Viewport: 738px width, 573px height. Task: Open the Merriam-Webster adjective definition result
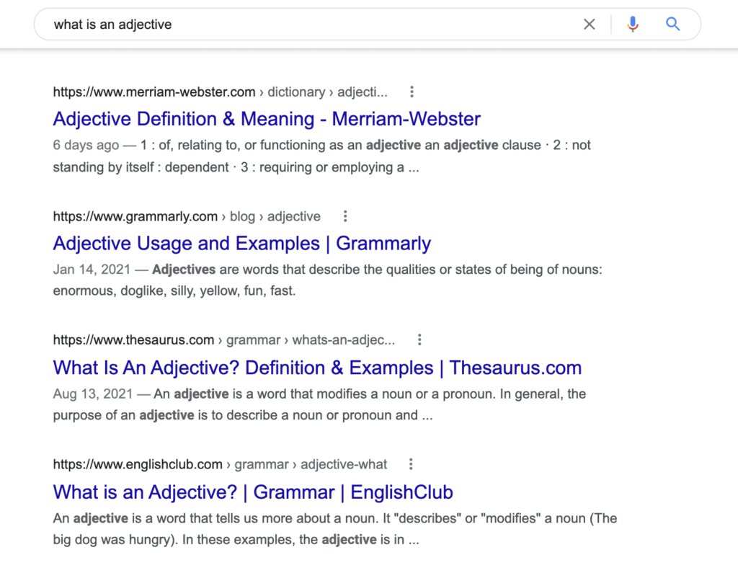point(267,118)
